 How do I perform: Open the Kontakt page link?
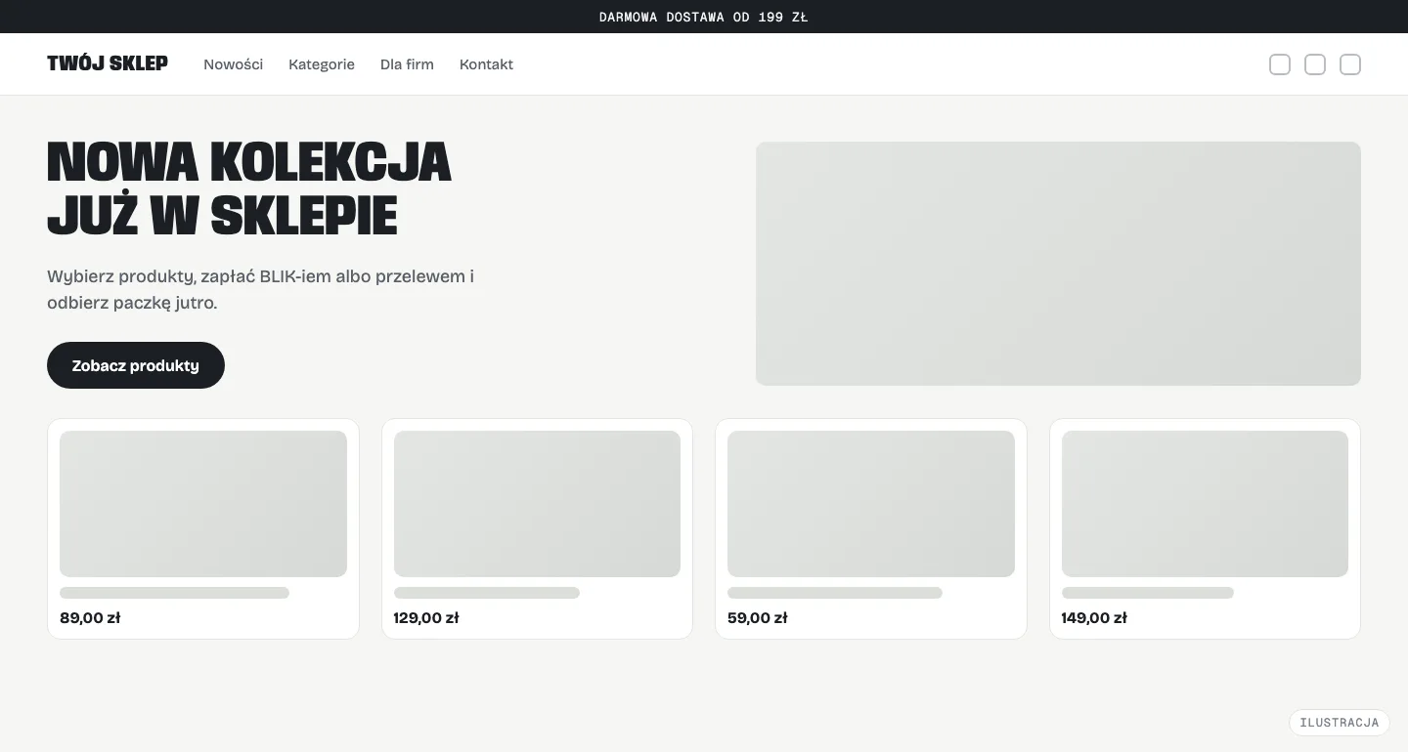486,64
